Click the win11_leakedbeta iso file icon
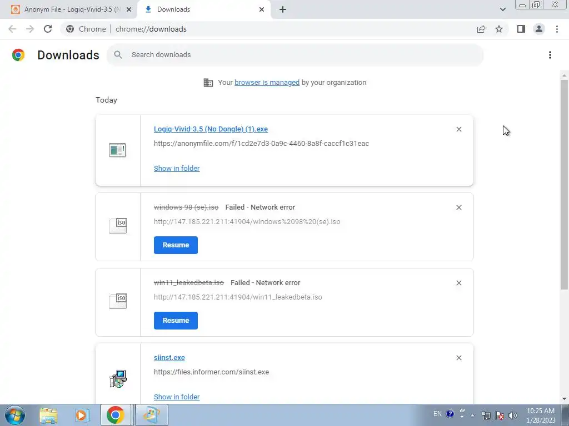The image size is (569, 426). pyautogui.click(x=118, y=301)
